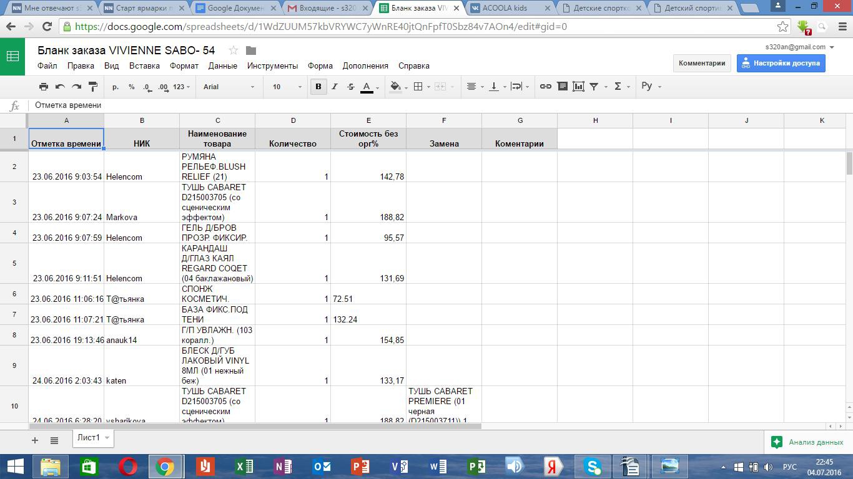Open Windows Start menu
Viewport: 853px width, 479px height.
click(14, 467)
